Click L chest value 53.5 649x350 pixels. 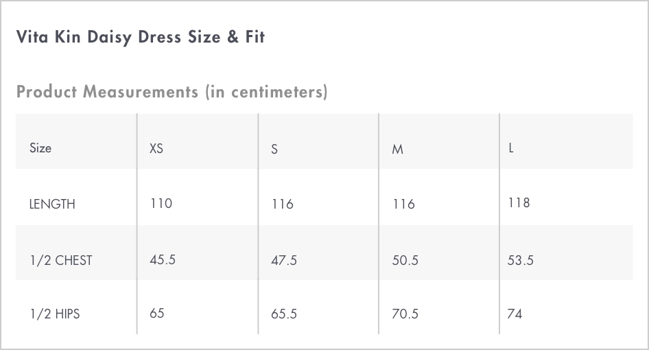pyautogui.click(x=521, y=260)
